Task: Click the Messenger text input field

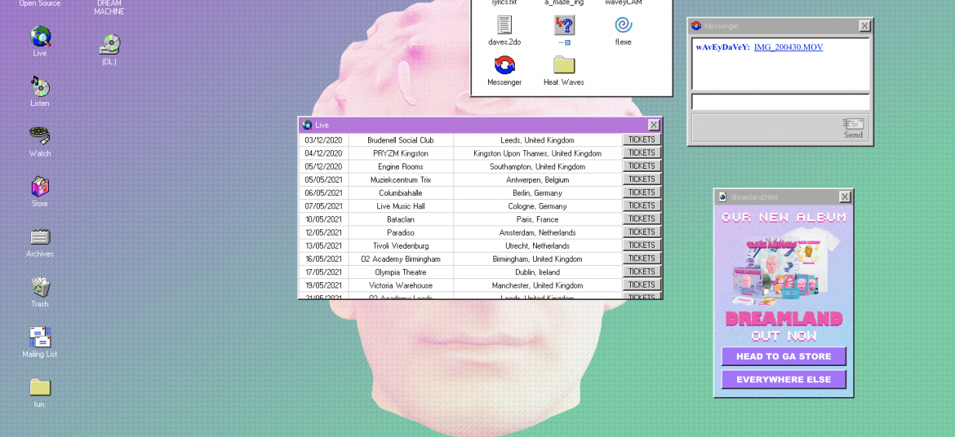Action: click(780, 103)
